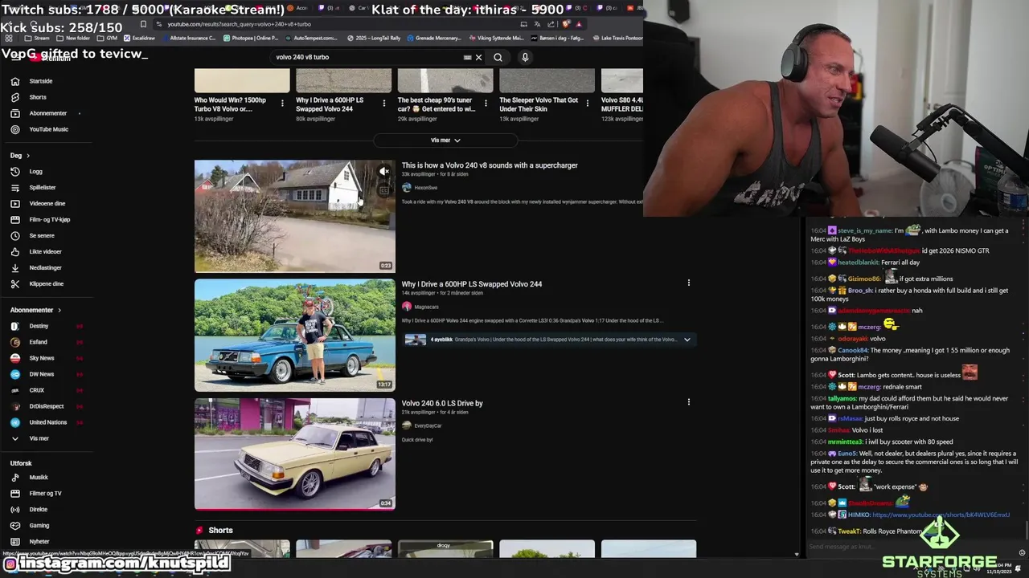This screenshot has height=578, width=1029.
Task: Open the Allstate Insurance bookmark
Action: coord(188,38)
